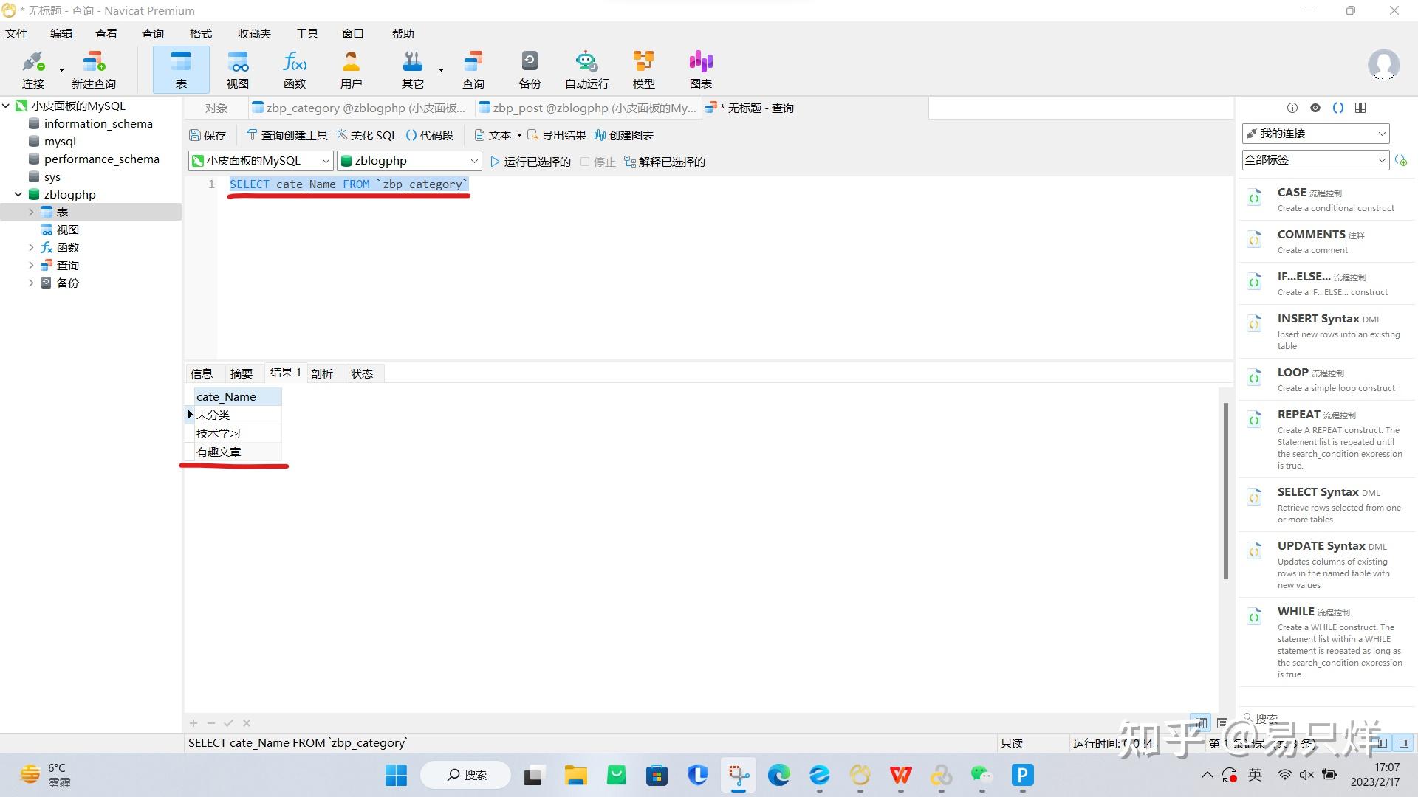Click apply changes checkmark icon
The width and height of the screenshot is (1418, 797).
[x=229, y=723]
